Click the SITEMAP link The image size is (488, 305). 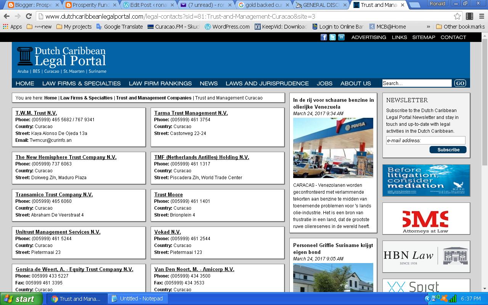coord(424,37)
